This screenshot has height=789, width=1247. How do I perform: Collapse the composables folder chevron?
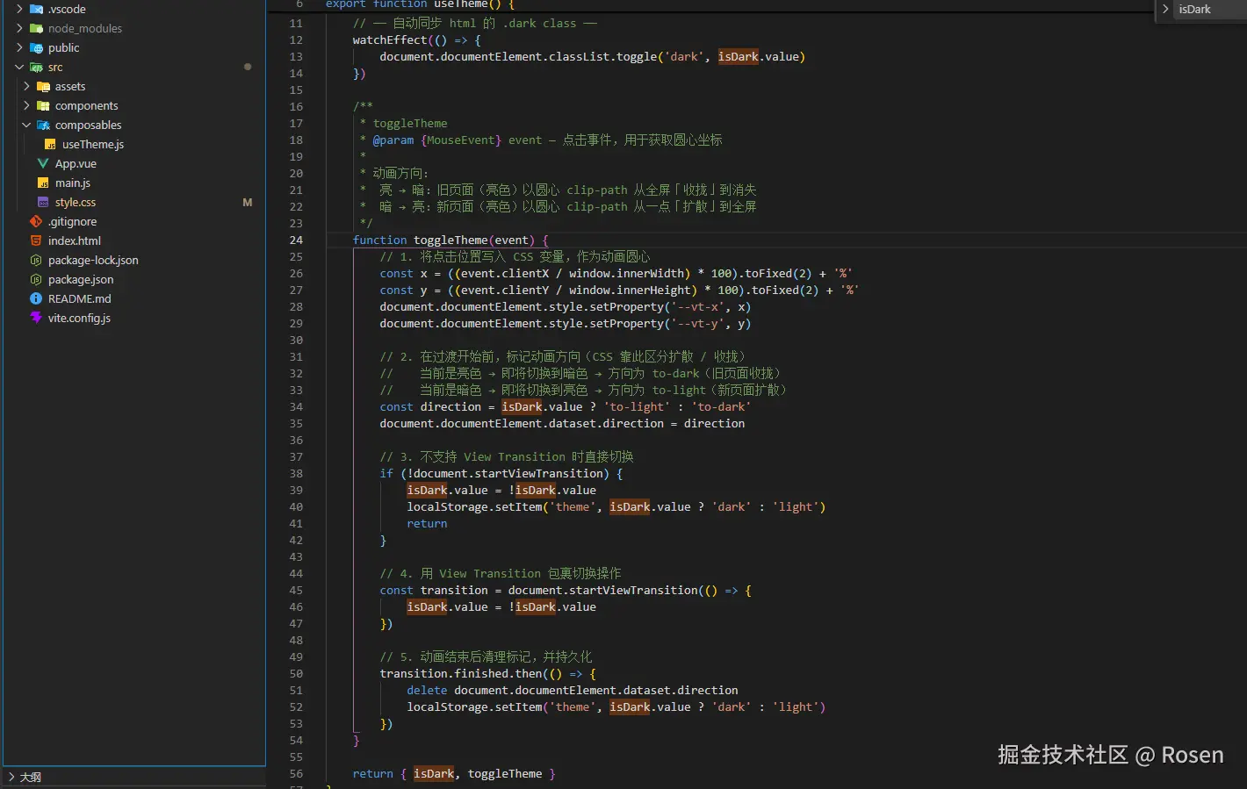[26, 125]
